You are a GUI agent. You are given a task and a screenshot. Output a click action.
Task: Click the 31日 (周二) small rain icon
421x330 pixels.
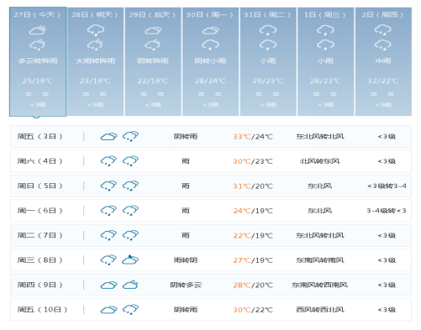[x=268, y=29]
